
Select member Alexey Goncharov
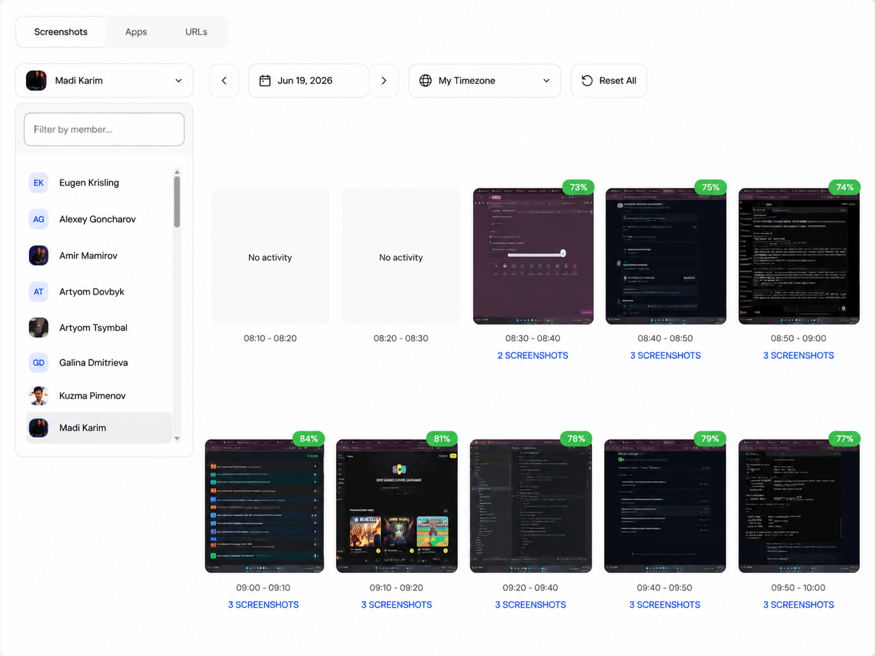(99, 219)
